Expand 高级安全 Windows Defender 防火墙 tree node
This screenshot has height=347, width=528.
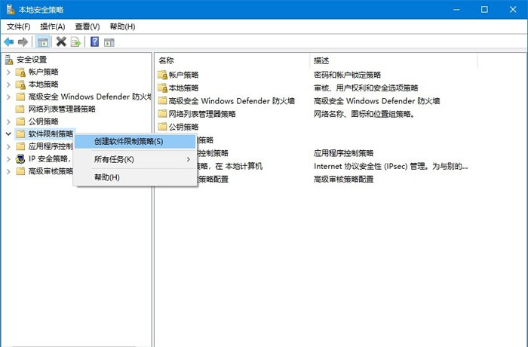click(8, 97)
